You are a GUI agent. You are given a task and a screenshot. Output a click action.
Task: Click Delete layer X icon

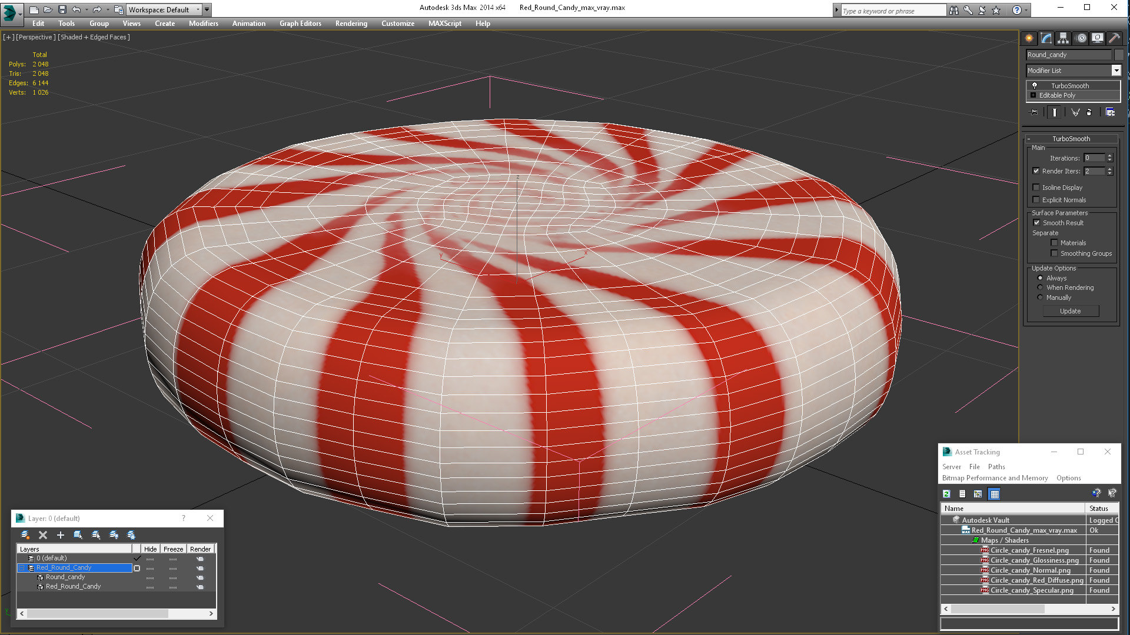(43, 534)
